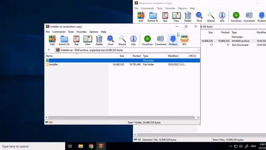Launch Wizard in Adguard.rar window

click(x=211, y=17)
